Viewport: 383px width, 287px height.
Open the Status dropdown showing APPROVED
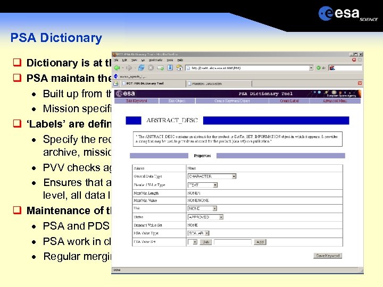pyautogui.click(x=205, y=217)
